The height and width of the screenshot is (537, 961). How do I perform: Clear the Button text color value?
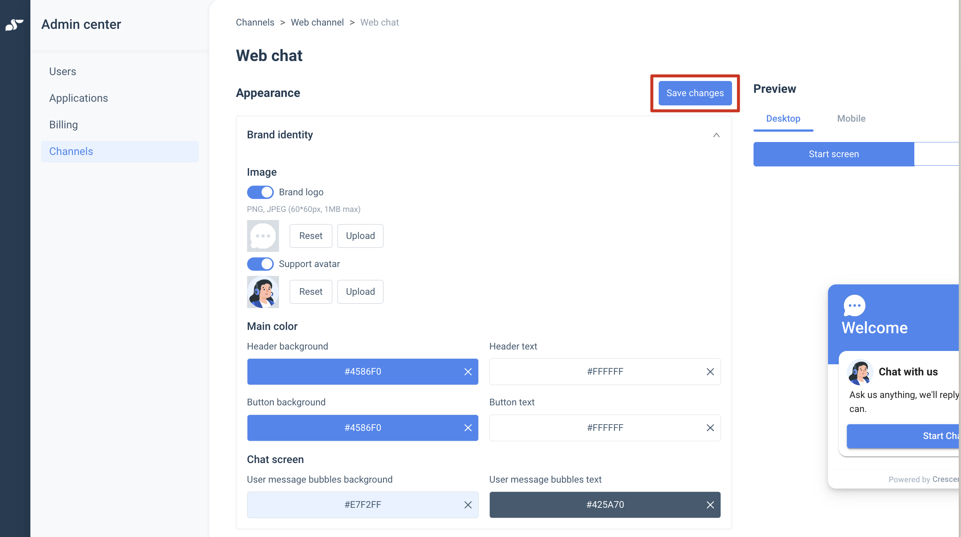pos(710,428)
